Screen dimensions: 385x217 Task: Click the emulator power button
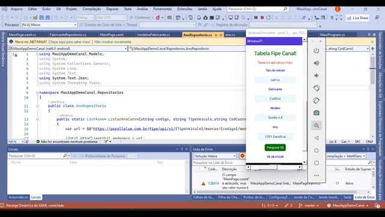[x=316, y=51]
